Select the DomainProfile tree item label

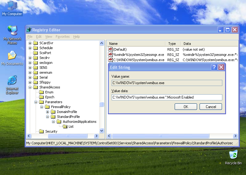(x=67, y=112)
